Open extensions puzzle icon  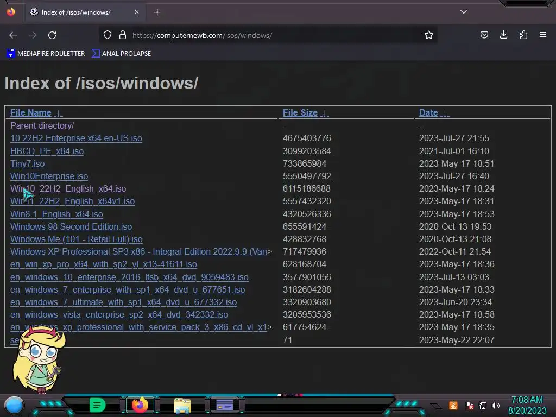(523, 35)
